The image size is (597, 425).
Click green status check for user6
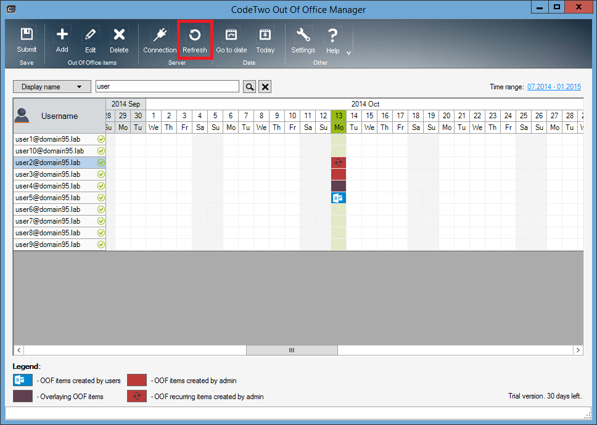click(x=101, y=209)
